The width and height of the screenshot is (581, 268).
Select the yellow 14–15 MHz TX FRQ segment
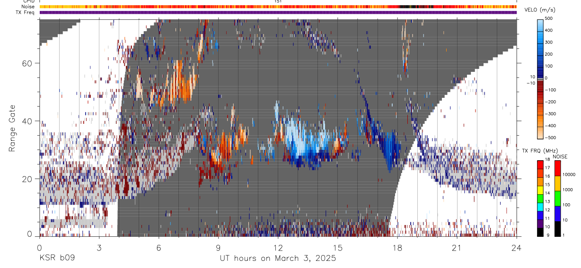point(540,190)
